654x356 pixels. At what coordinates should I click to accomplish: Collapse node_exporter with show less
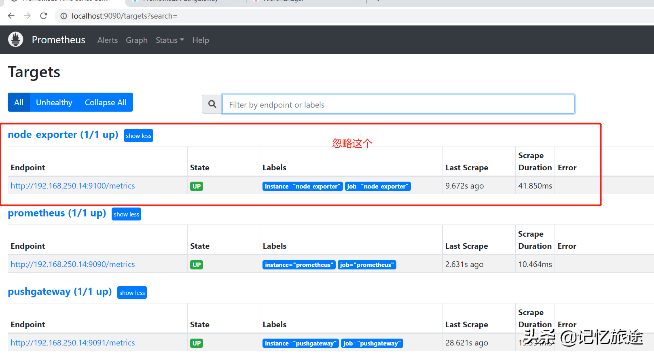138,136
